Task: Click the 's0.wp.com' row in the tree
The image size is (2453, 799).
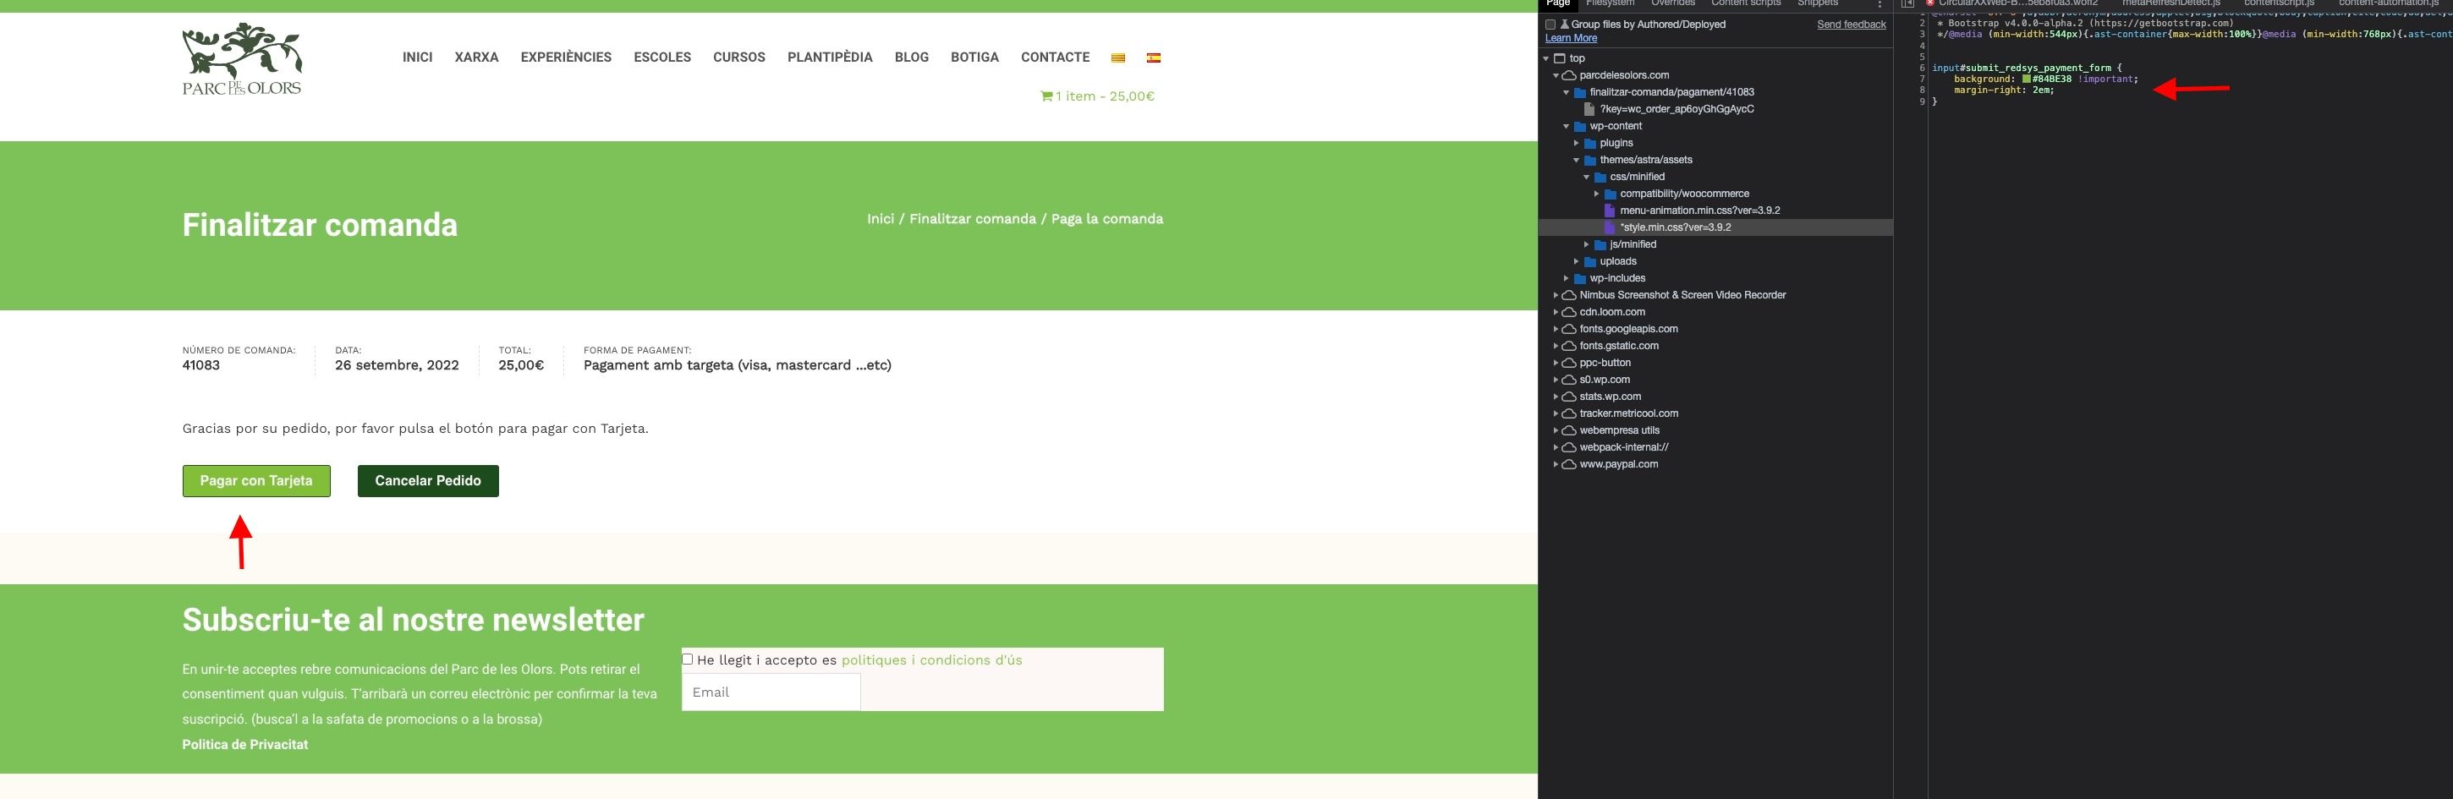Action: [1716, 380]
